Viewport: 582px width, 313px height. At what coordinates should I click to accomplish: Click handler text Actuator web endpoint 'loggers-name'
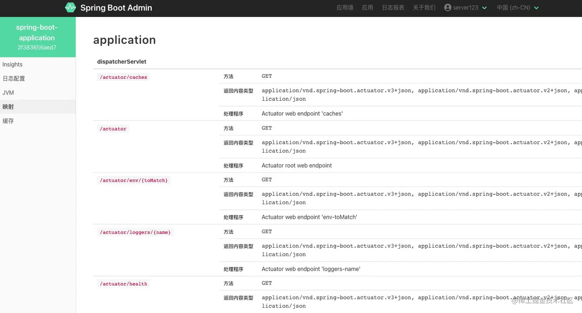[x=311, y=269]
